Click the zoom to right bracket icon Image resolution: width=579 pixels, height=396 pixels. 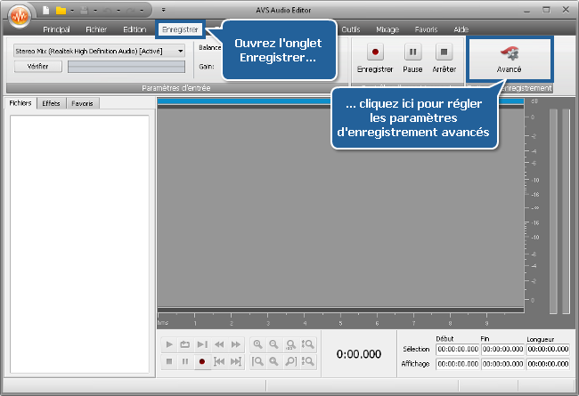point(290,361)
